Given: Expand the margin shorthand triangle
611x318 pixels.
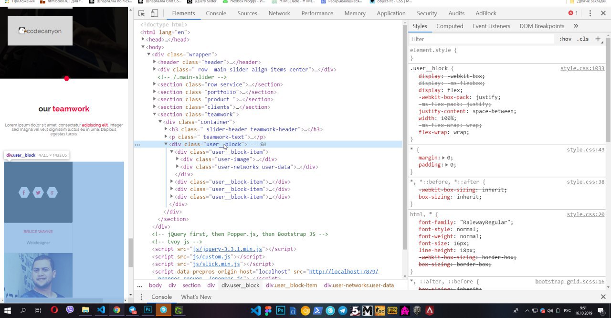Looking at the screenshot, I should 444,158.
